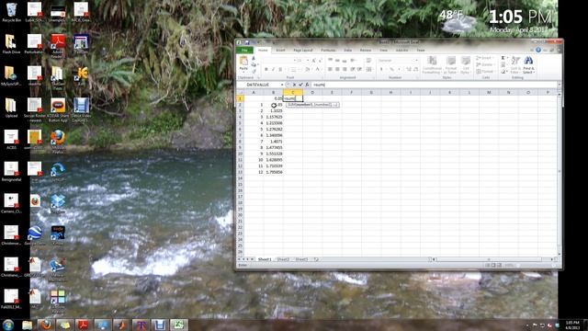Click the horizontal scrollbar in Excel

[x=492, y=259]
